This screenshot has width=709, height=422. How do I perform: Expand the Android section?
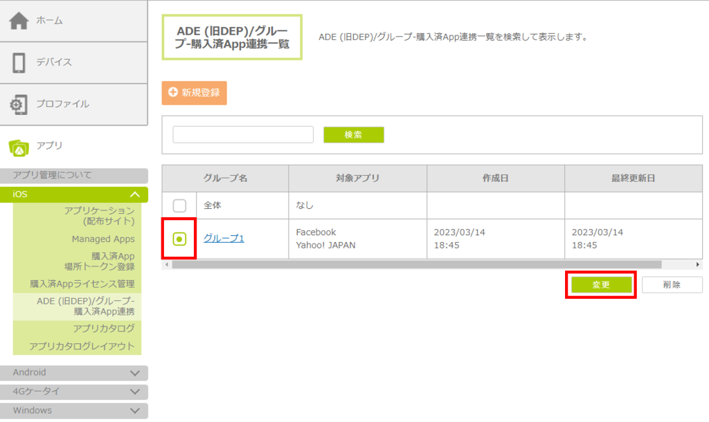click(x=135, y=373)
